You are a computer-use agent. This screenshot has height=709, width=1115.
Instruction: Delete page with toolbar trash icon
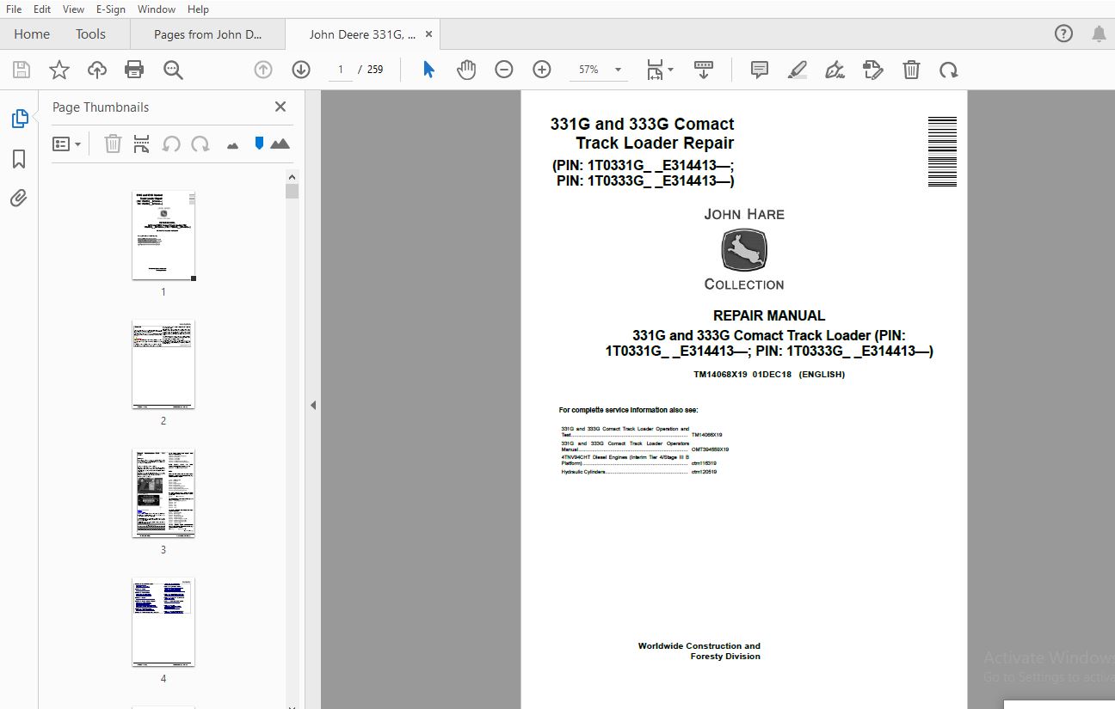(x=911, y=70)
